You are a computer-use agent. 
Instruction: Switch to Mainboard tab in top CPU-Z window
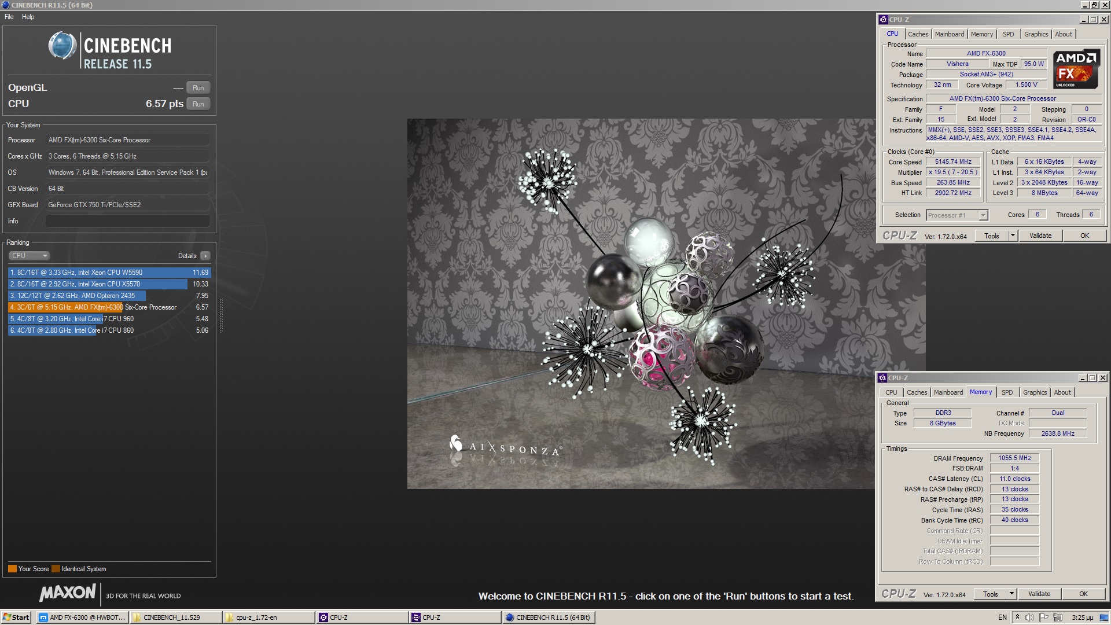(x=950, y=34)
